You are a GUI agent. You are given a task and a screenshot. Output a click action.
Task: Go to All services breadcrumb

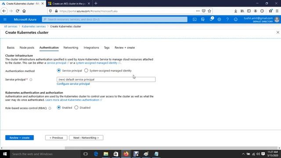click(x=11, y=26)
